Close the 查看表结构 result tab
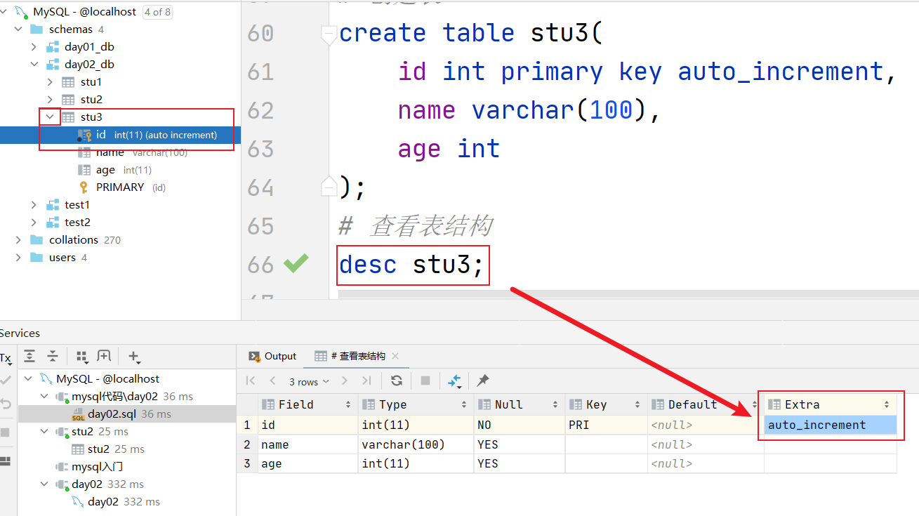The image size is (919, 516). 395,356
